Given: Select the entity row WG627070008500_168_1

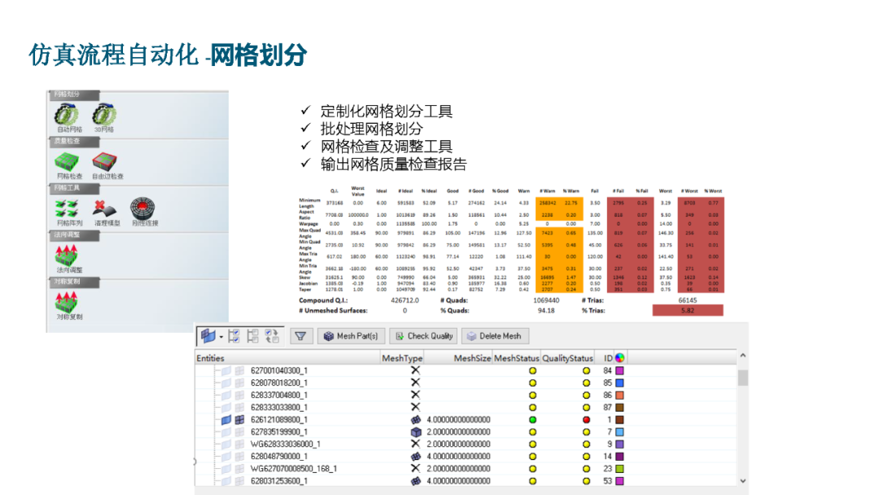Looking at the screenshot, I should click(x=466, y=469).
